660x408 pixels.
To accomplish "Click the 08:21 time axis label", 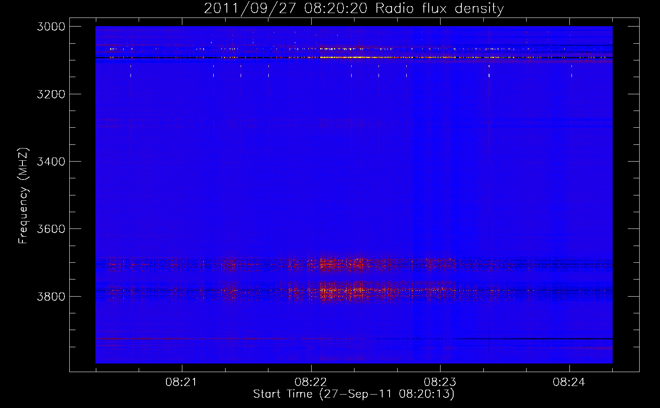I will point(181,382).
